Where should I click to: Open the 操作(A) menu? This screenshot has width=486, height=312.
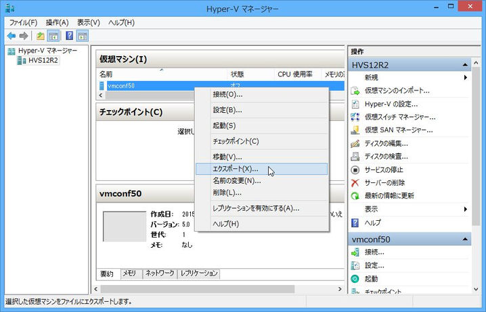(x=57, y=22)
